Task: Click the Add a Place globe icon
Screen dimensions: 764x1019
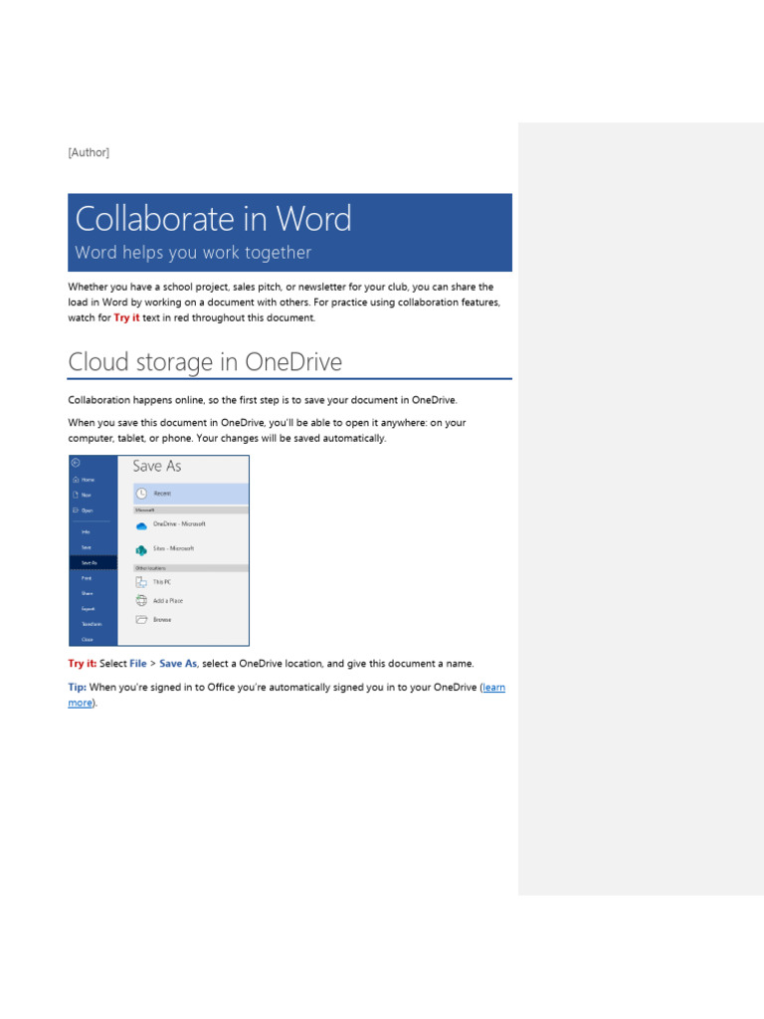Action: (141, 601)
